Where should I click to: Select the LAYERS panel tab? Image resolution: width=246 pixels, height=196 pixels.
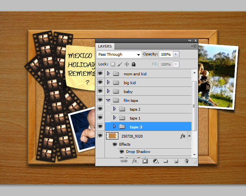[105, 47]
